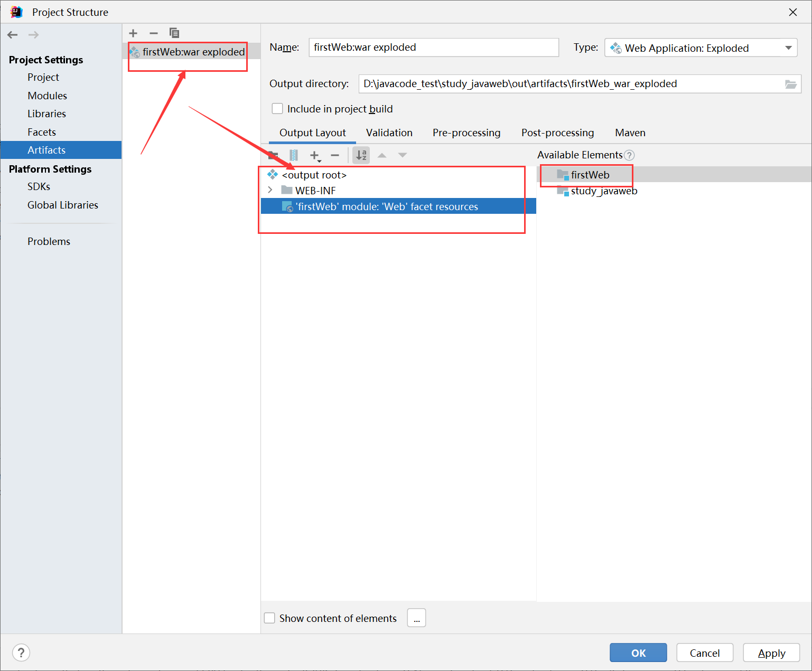Image resolution: width=812 pixels, height=671 pixels.
Task: Open the Post-processing tab
Action: point(557,133)
